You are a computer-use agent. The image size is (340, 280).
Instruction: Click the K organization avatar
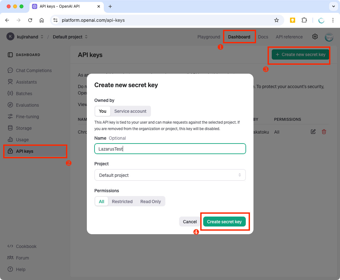tap(10, 37)
